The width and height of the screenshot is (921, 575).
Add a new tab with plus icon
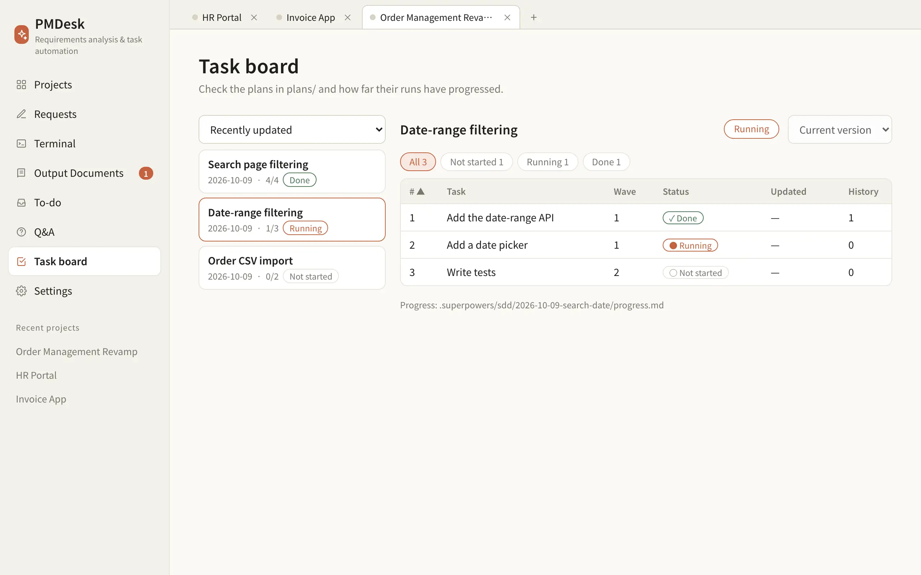[x=534, y=18]
